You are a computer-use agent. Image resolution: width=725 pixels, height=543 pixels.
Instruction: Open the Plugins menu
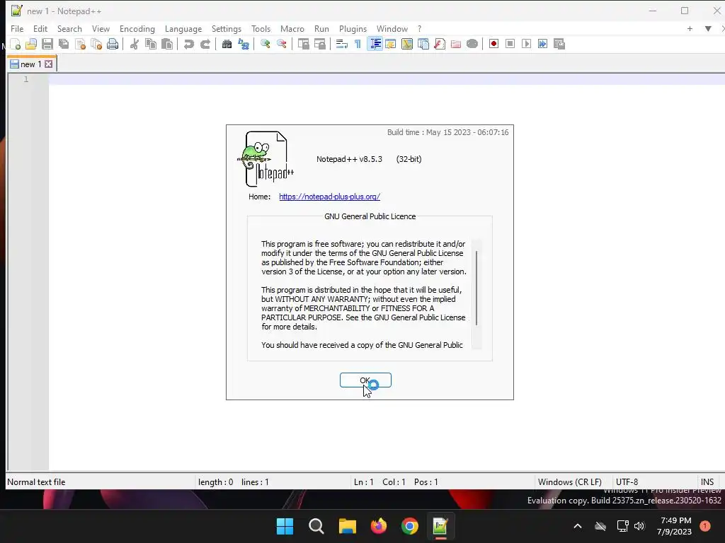pyautogui.click(x=353, y=28)
